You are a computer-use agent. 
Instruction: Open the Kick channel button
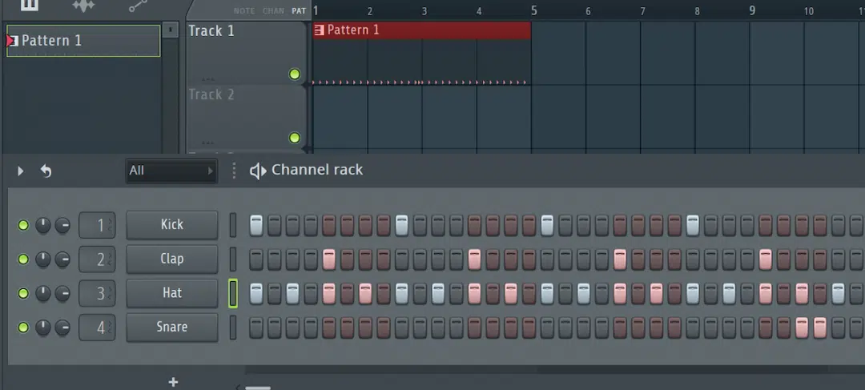click(x=172, y=225)
